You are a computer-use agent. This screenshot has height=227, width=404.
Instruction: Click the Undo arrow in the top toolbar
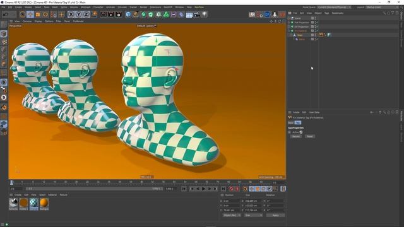tap(6, 15)
